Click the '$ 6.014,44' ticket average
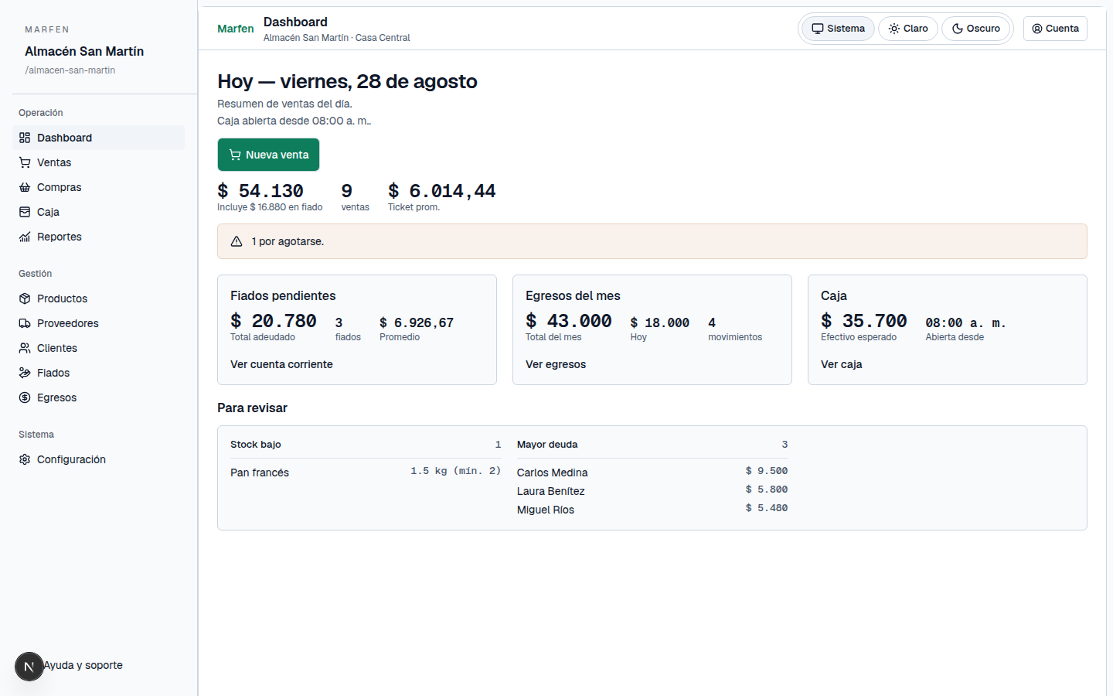 point(441,191)
